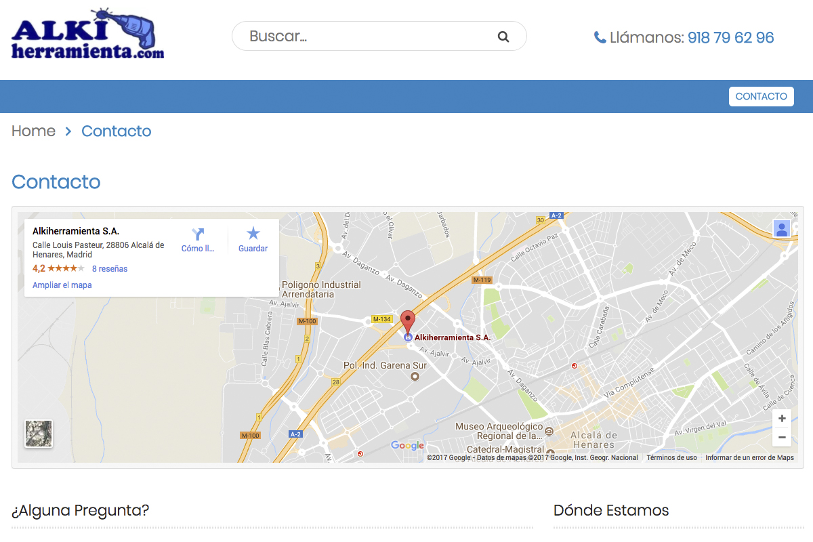Image resolution: width=813 pixels, height=542 pixels.
Task: Click the Alkiherramienta S.A. map label
Action: (453, 337)
